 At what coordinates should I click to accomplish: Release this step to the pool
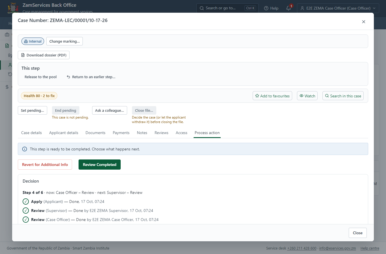pos(41,77)
